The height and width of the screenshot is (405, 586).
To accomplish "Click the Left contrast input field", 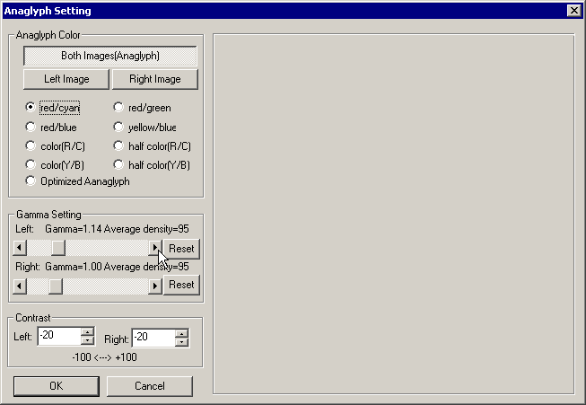I will point(59,336).
